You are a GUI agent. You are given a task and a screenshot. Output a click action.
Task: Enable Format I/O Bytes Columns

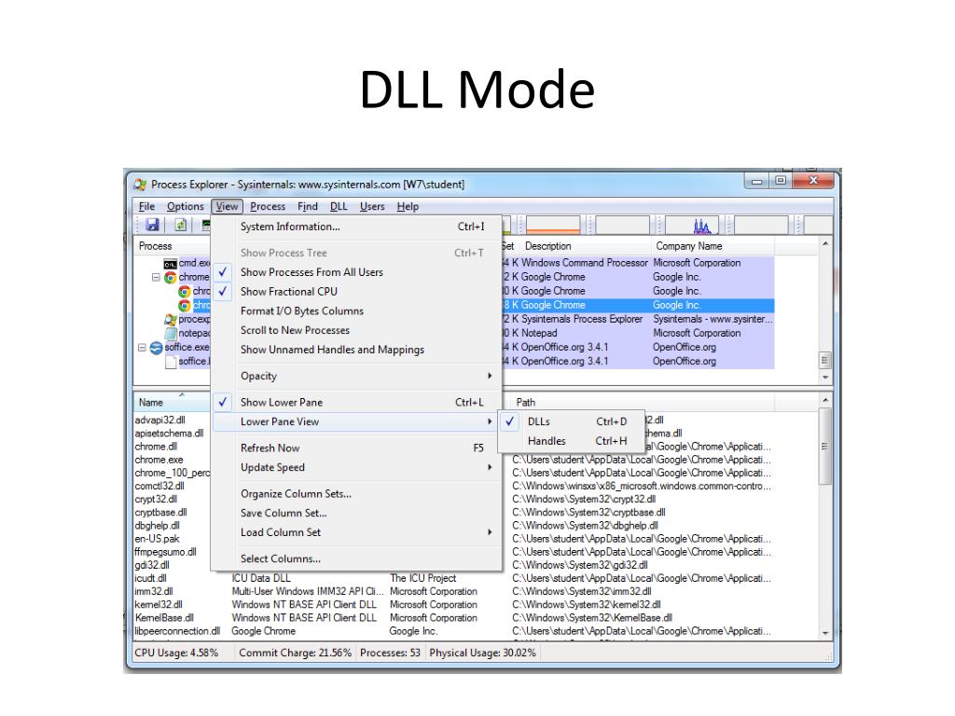tap(356, 311)
